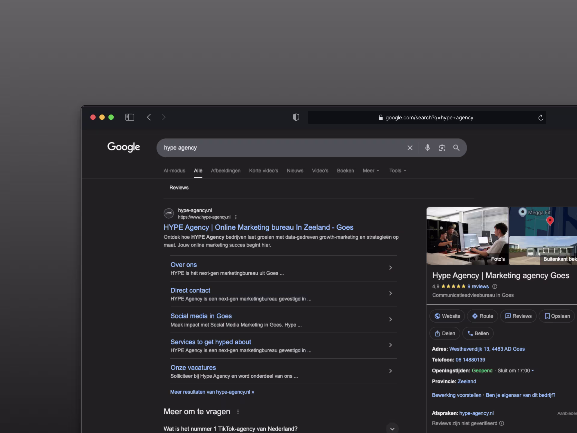Open the Tools dropdown

(398, 171)
